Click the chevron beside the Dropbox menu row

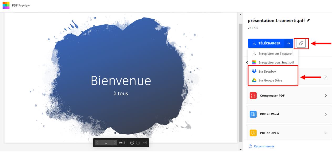pyautogui.click(x=326, y=77)
